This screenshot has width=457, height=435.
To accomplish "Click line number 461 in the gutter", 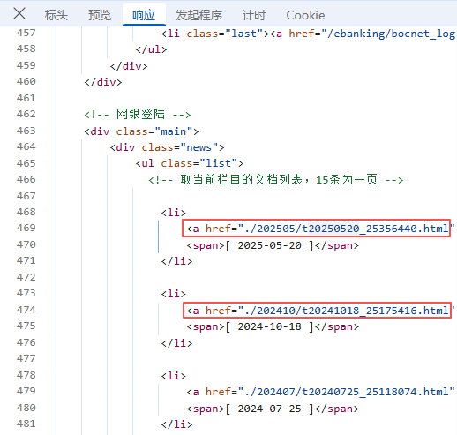I will [x=26, y=98].
